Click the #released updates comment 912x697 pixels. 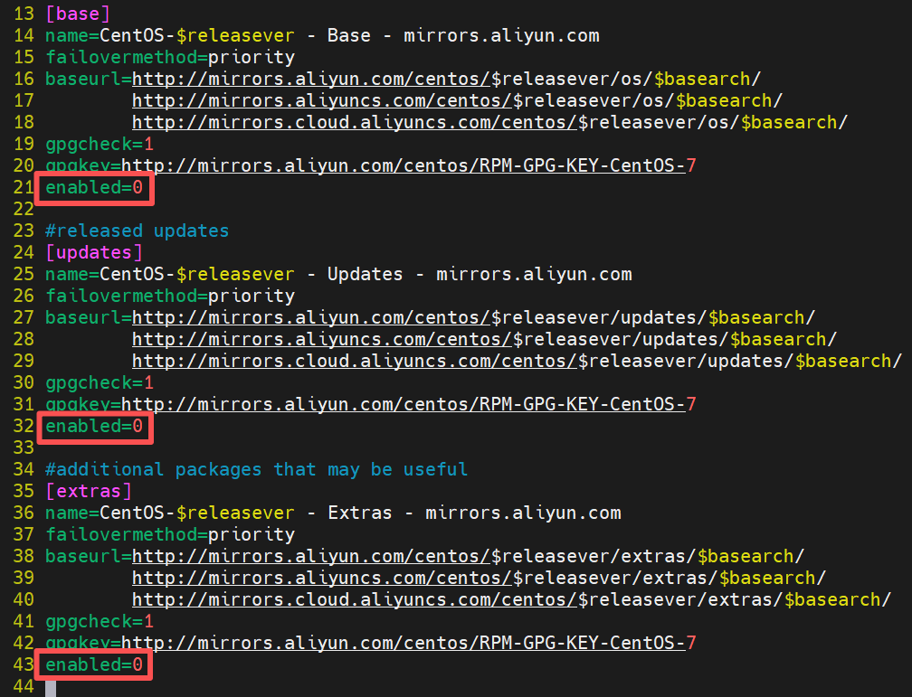138,231
